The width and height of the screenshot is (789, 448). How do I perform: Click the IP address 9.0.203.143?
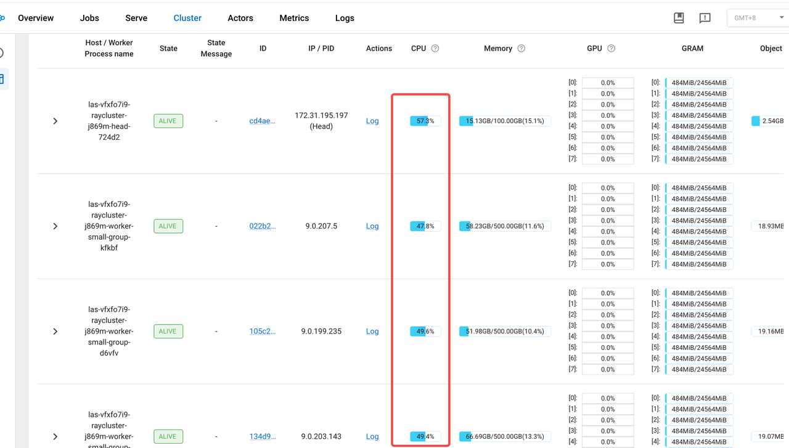pyautogui.click(x=321, y=436)
